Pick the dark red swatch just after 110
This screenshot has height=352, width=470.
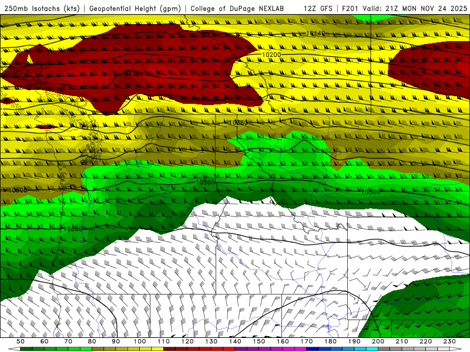point(170,349)
